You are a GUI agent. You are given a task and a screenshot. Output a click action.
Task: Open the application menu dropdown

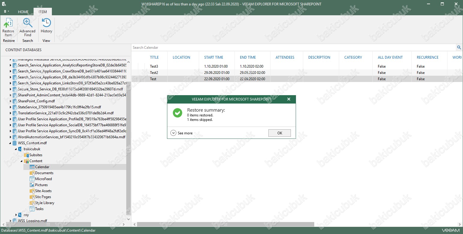pos(7,11)
